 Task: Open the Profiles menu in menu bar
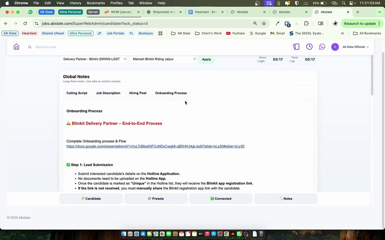coord(116,3)
